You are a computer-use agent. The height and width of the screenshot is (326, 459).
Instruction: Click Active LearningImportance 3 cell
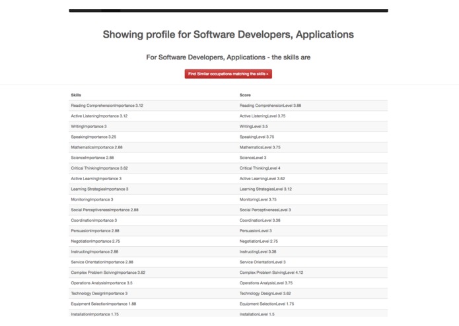96,179
